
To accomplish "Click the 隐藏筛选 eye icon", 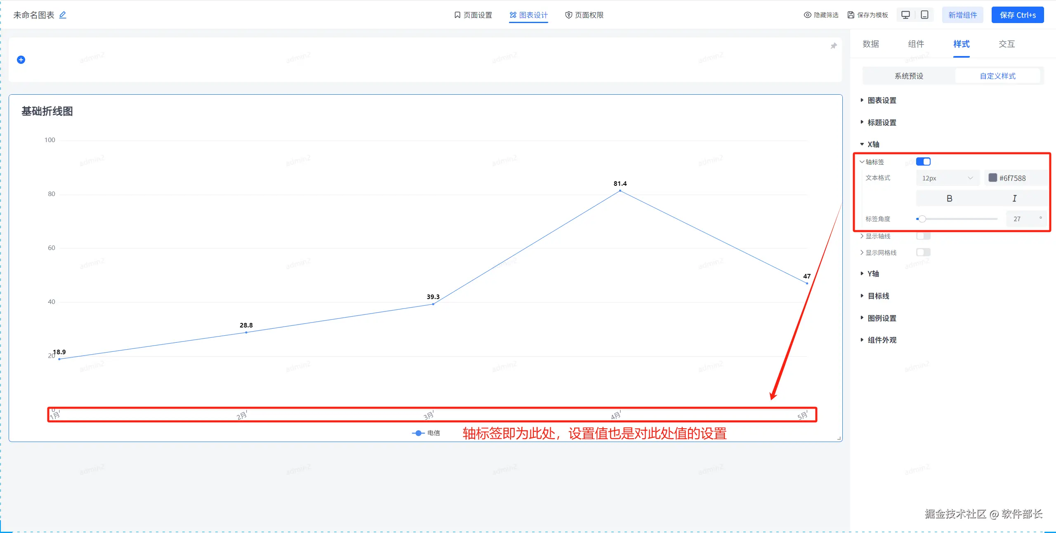I will pyautogui.click(x=808, y=15).
